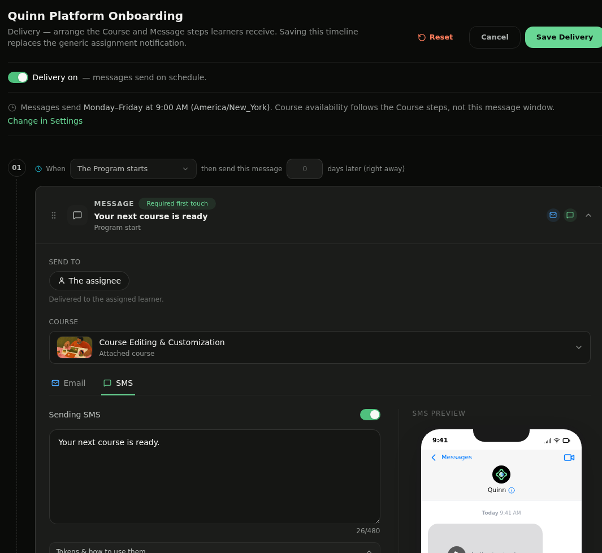Click the Cancel button
Viewport: 602px width, 553px height.
pos(495,37)
